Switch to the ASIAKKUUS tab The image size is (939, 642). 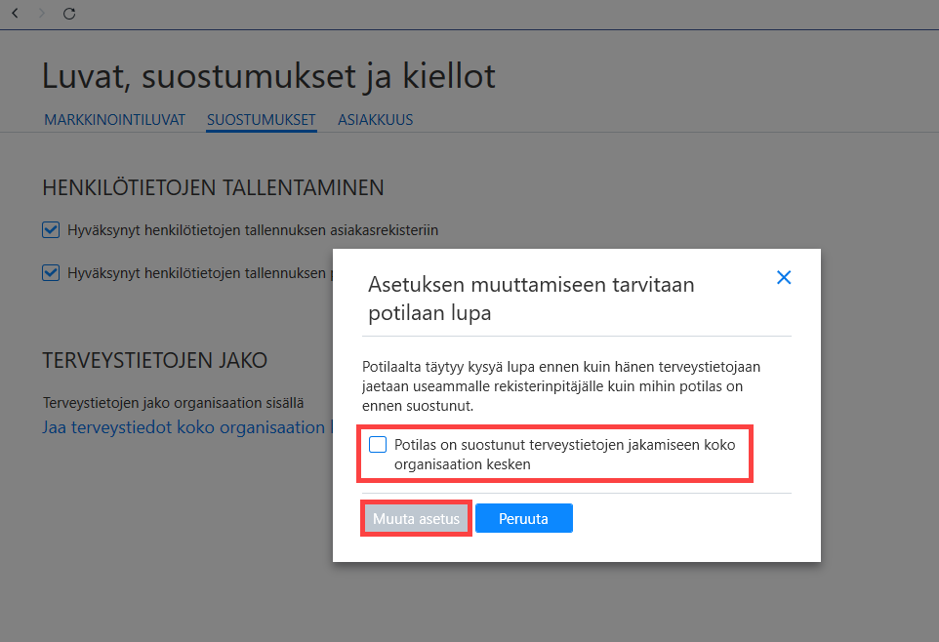[376, 120]
